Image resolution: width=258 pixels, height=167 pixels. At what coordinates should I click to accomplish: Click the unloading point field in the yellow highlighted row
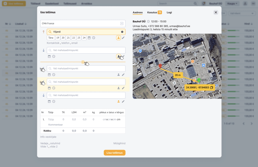tap(86, 82)
